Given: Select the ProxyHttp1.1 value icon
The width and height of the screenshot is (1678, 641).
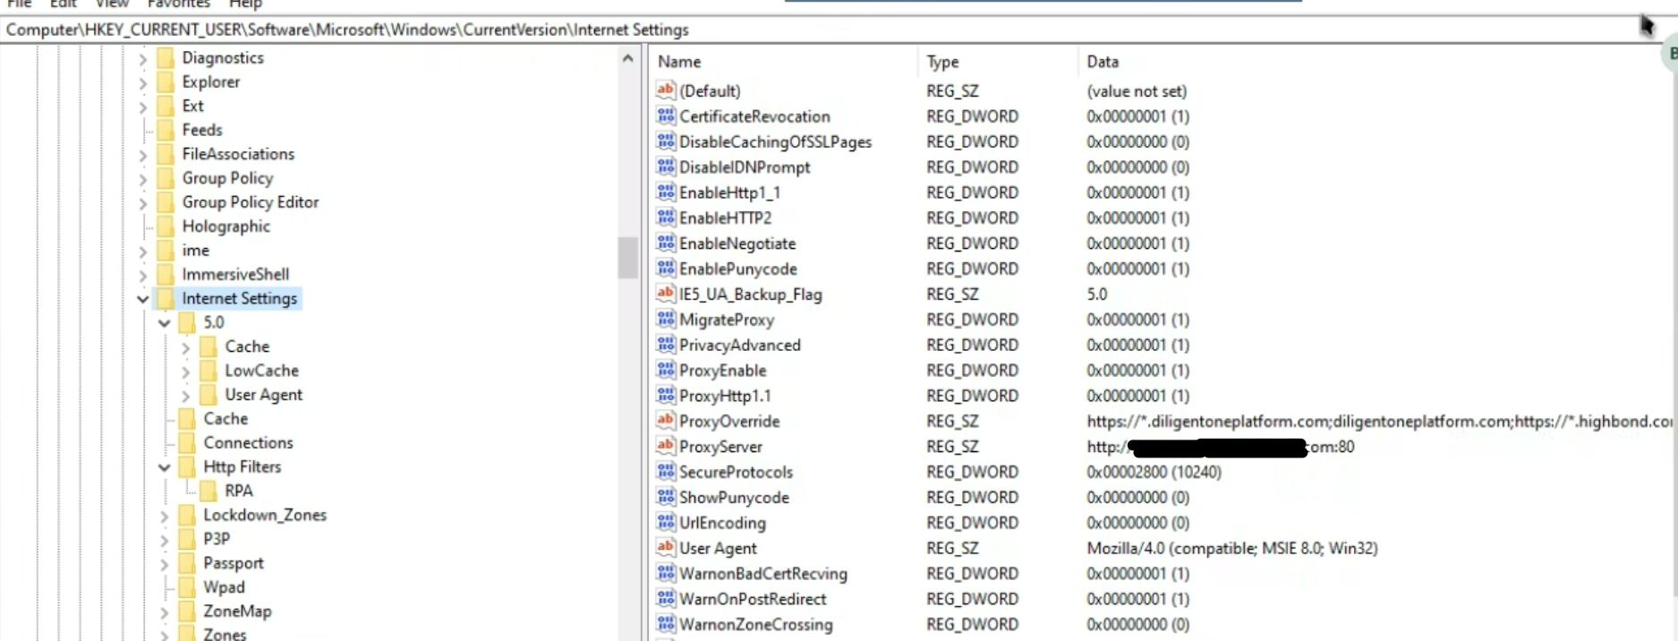Looking at the screenshot, I should (666, 395).
